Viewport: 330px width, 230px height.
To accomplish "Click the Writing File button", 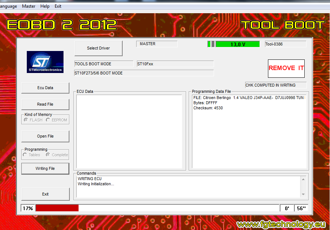I will (x=45, y=169).
